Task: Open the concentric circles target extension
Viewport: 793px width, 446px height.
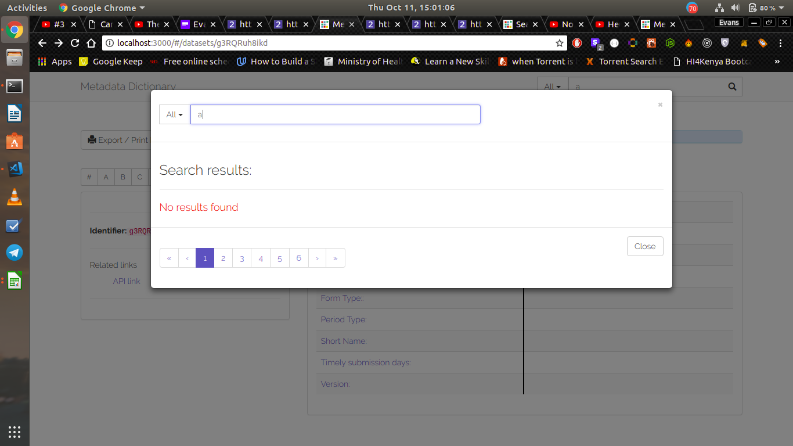Action: [707, 43]
